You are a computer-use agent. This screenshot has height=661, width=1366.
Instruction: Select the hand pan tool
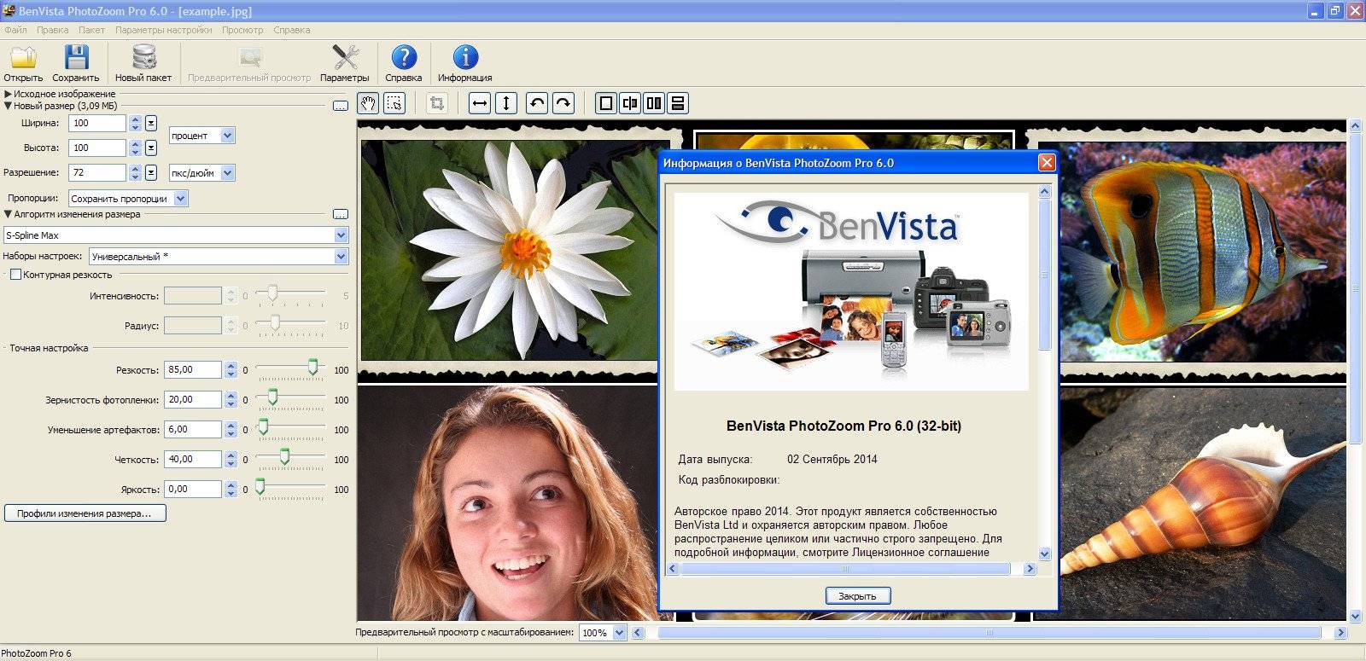click(x=368, y=103)
